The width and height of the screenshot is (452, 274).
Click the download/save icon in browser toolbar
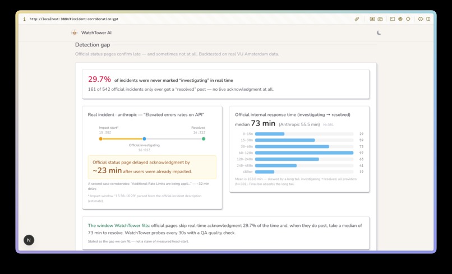click(x=372, y=19)
